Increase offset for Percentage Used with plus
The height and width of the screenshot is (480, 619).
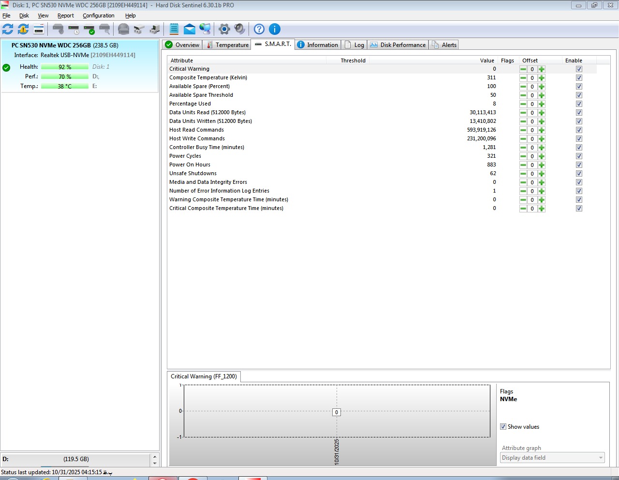(x=542, y=104)
